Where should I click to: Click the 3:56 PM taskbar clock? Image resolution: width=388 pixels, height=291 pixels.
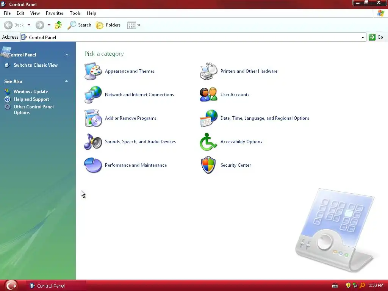[x=376, y=286]
